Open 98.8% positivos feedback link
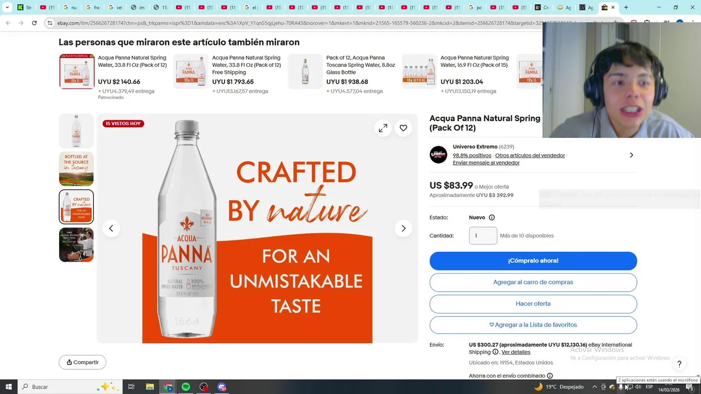 point(472,155)
